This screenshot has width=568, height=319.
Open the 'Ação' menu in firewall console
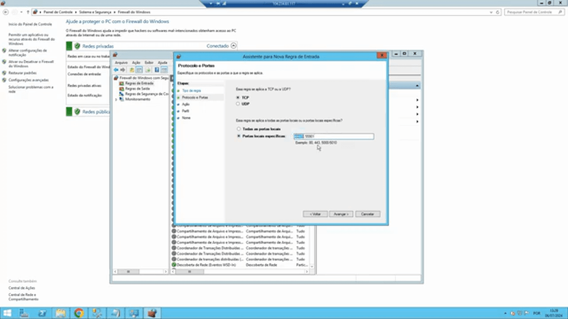[x=136, y=63]
